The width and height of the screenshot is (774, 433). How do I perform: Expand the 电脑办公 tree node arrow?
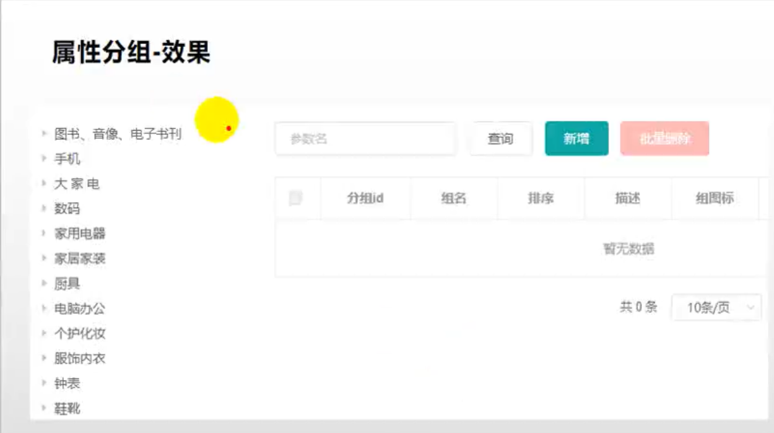pos(44,308)
